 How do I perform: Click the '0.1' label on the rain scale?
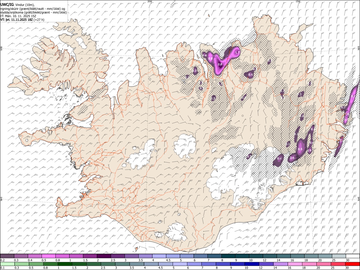pos(2,268)
